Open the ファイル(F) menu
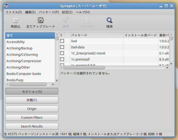The width and height of the screenshot is (178, 140). tap(14, 12)
